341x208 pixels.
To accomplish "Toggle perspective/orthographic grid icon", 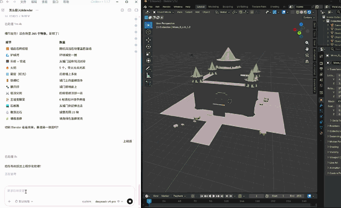I will [307, 61].
